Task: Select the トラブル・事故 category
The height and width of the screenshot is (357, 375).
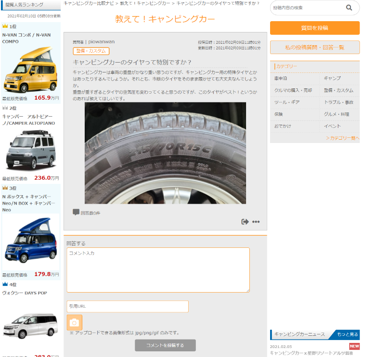Action: click(x=339, y=103)
